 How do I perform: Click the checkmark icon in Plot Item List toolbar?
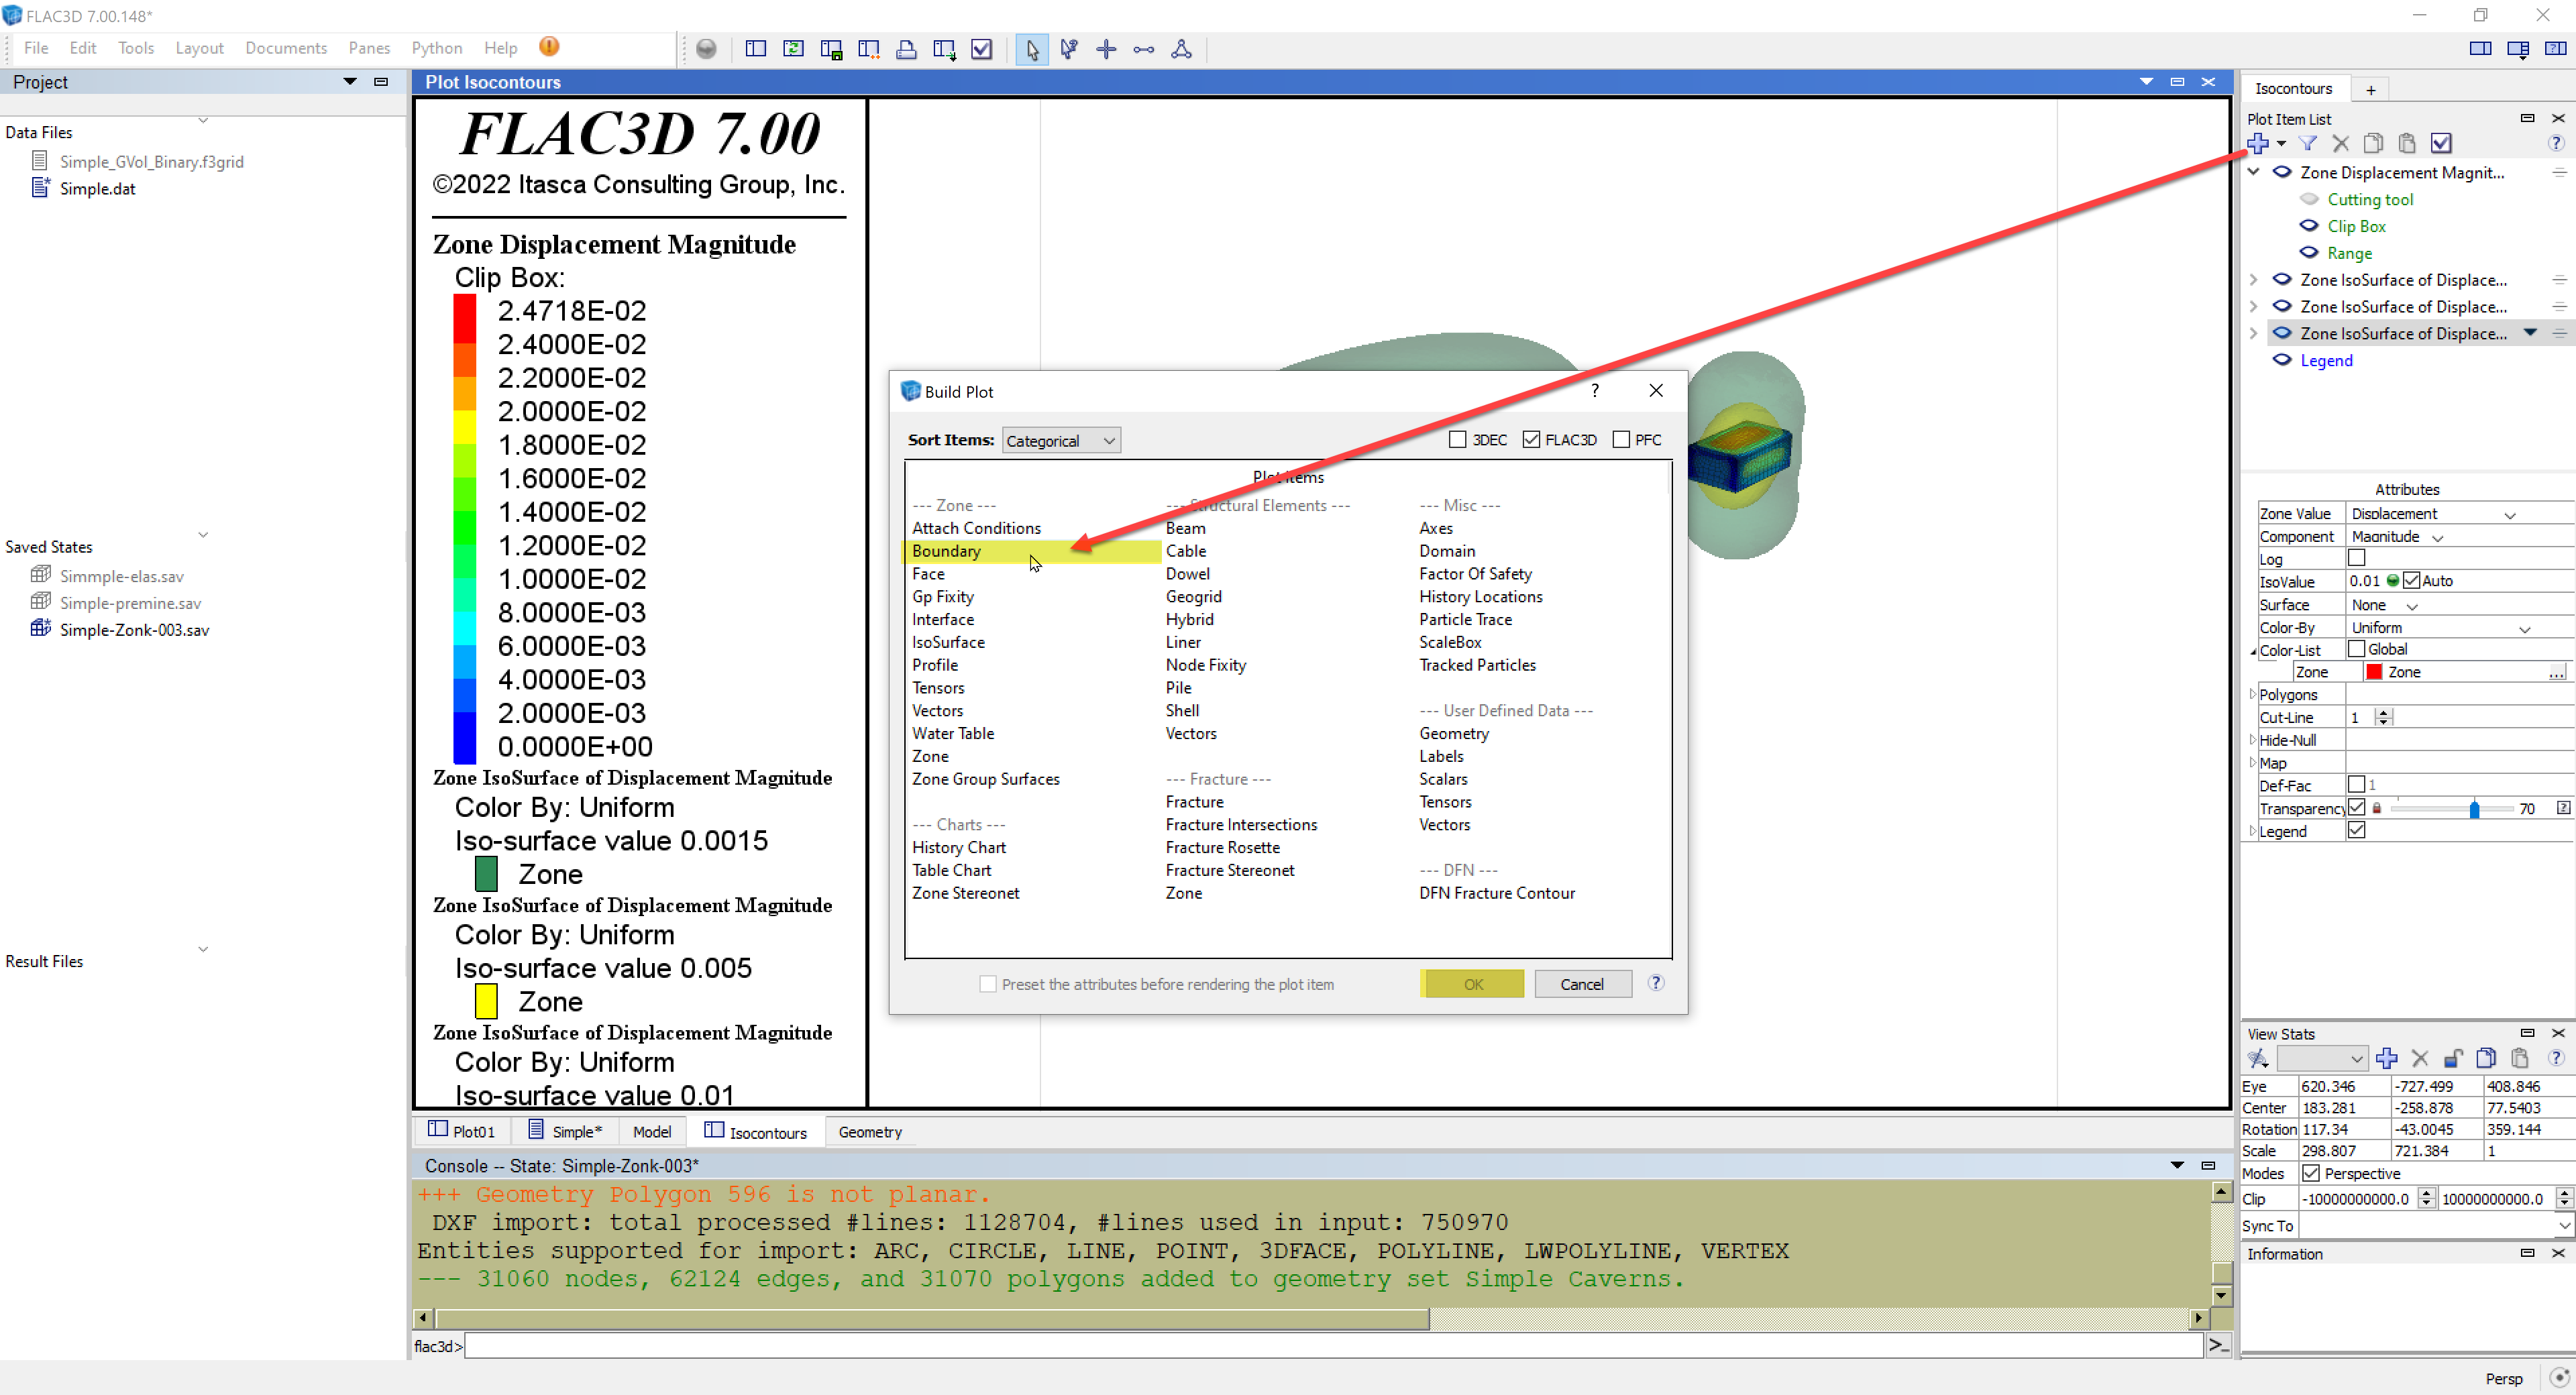[x=2441, y=144]
